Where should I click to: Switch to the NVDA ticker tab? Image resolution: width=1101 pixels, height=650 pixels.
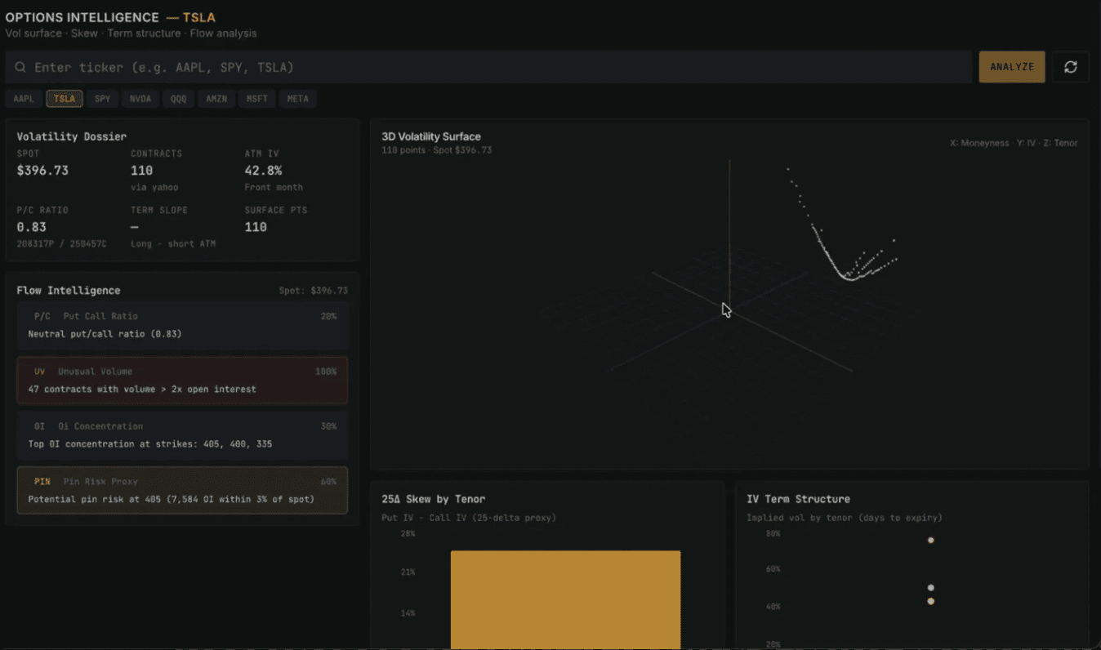click(x=140, y=98)
